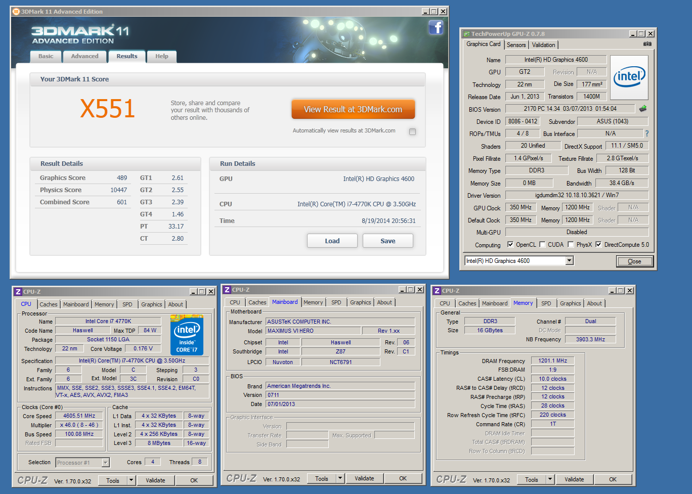Image resolution: width=692 pixels, height=494 pixels.
Task: Switch to the Basic tab in 3DMark
Action: click(46, 57)
